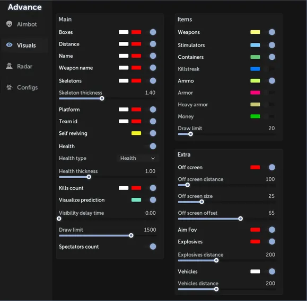Open the khaki Heavy armor color swatch
The image size is (307, 301).
click(x=256, y=104)
